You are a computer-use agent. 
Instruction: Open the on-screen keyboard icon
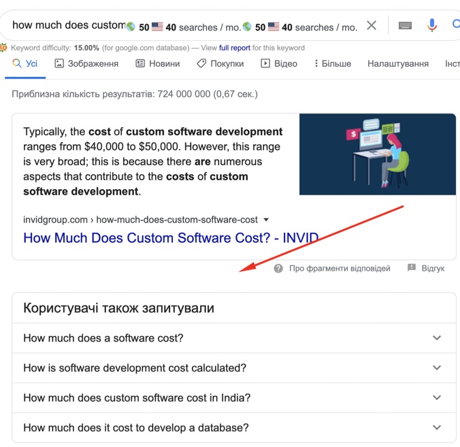point(405,26)
